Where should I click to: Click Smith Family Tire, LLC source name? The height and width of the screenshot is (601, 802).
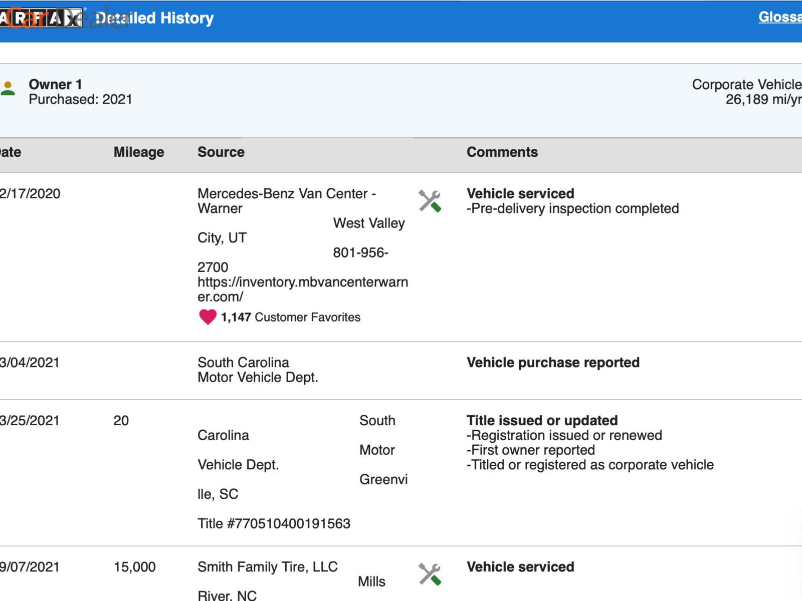(267, 567)
